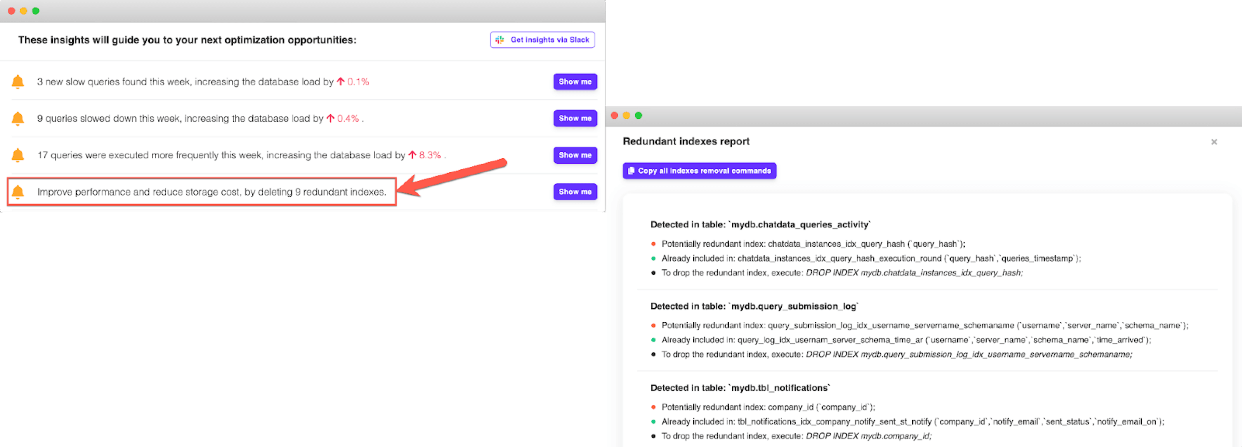This screenshot has height=447, width=1242.
Task: Click the copy icon in removal commands button
Action: 631,171
